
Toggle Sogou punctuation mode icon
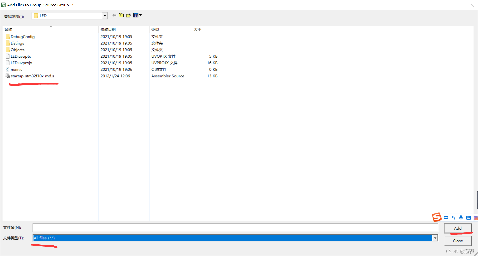pos(453,218)
